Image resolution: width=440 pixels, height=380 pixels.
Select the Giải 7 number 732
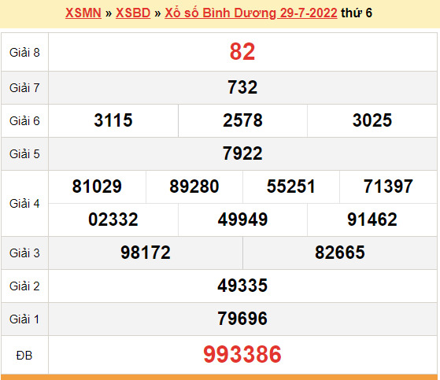[x=242, y=87]
